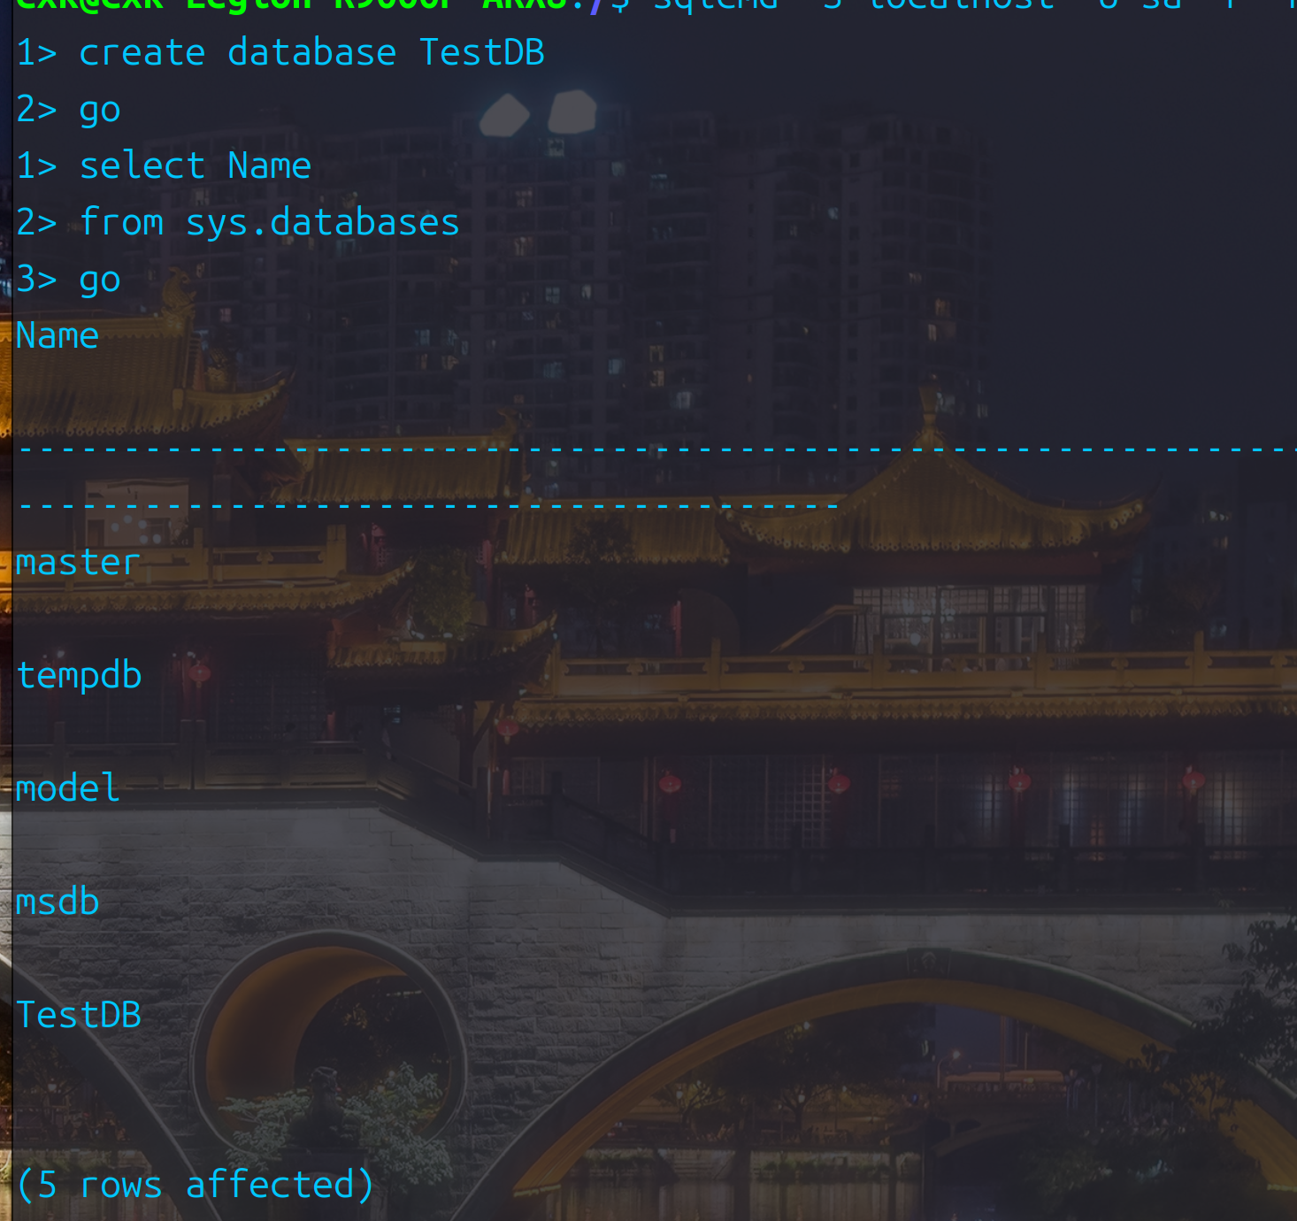Click the 1> prompt of the first line

point(35,51)
